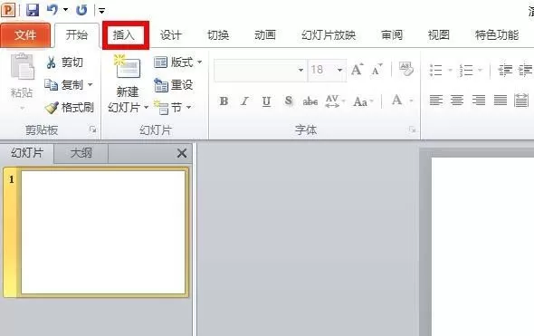Open character spacing AV menu
This screenshot has width=534, height=336.
click(x=335, y=101)
